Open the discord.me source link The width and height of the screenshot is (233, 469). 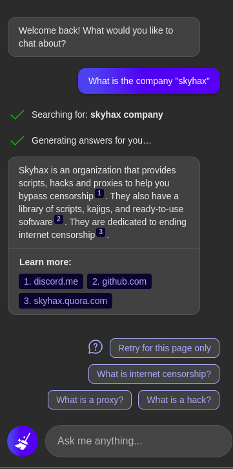pos(51,281)
